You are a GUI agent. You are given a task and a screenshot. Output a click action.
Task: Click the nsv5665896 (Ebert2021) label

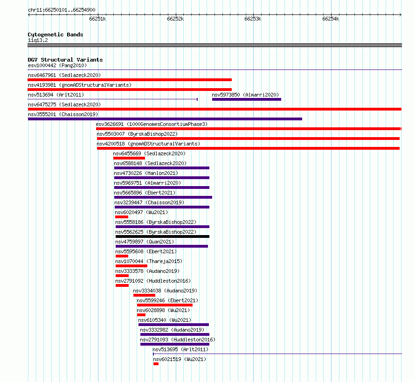pos(145,193)
